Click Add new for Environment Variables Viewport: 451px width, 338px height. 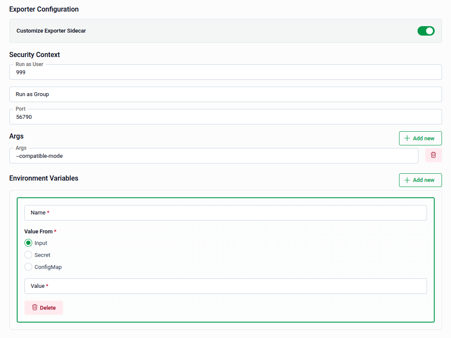pos(420,180)
